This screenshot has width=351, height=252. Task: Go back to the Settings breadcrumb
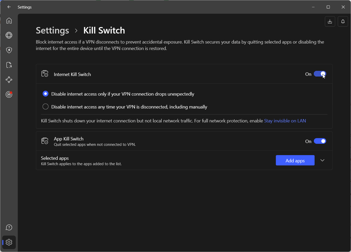click(52, 30)
